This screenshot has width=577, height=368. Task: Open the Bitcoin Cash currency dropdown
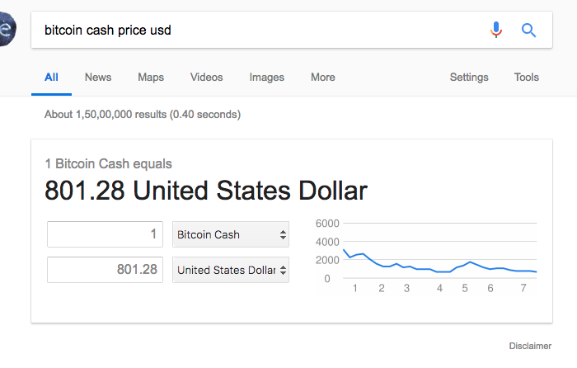[231, 234]
